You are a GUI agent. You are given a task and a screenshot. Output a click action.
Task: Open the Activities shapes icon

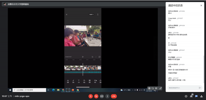tap(201, 96)
